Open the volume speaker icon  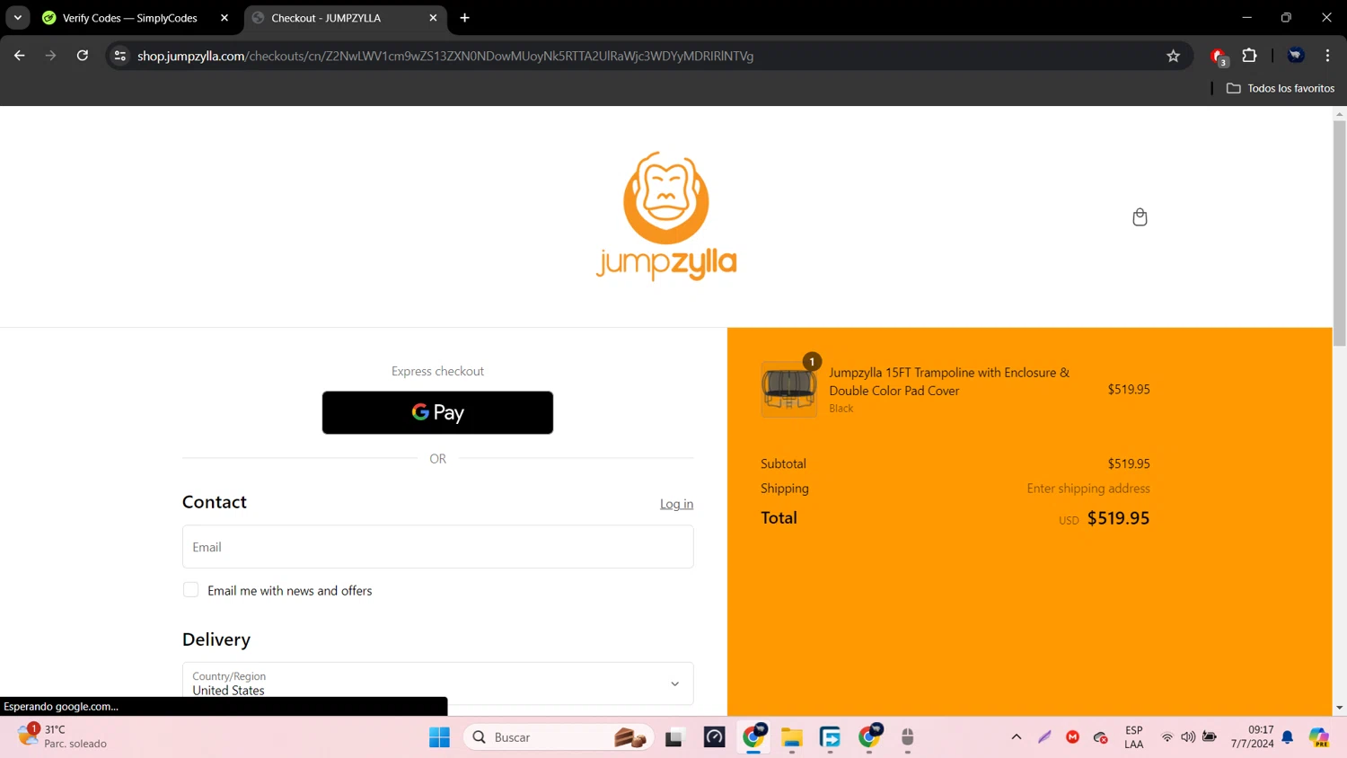tap(1188, 737)
